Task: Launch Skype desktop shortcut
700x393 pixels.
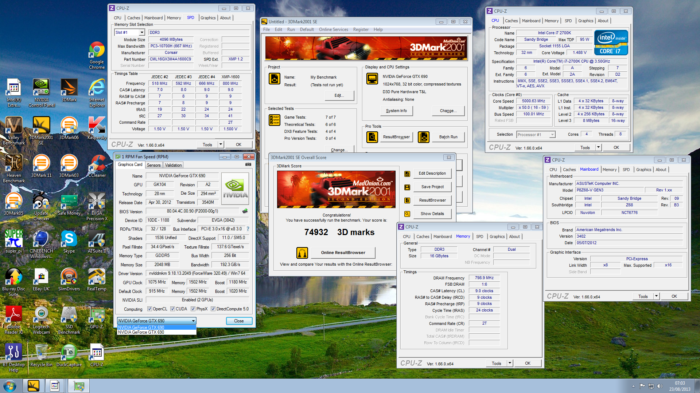Action: coord(69,242)
